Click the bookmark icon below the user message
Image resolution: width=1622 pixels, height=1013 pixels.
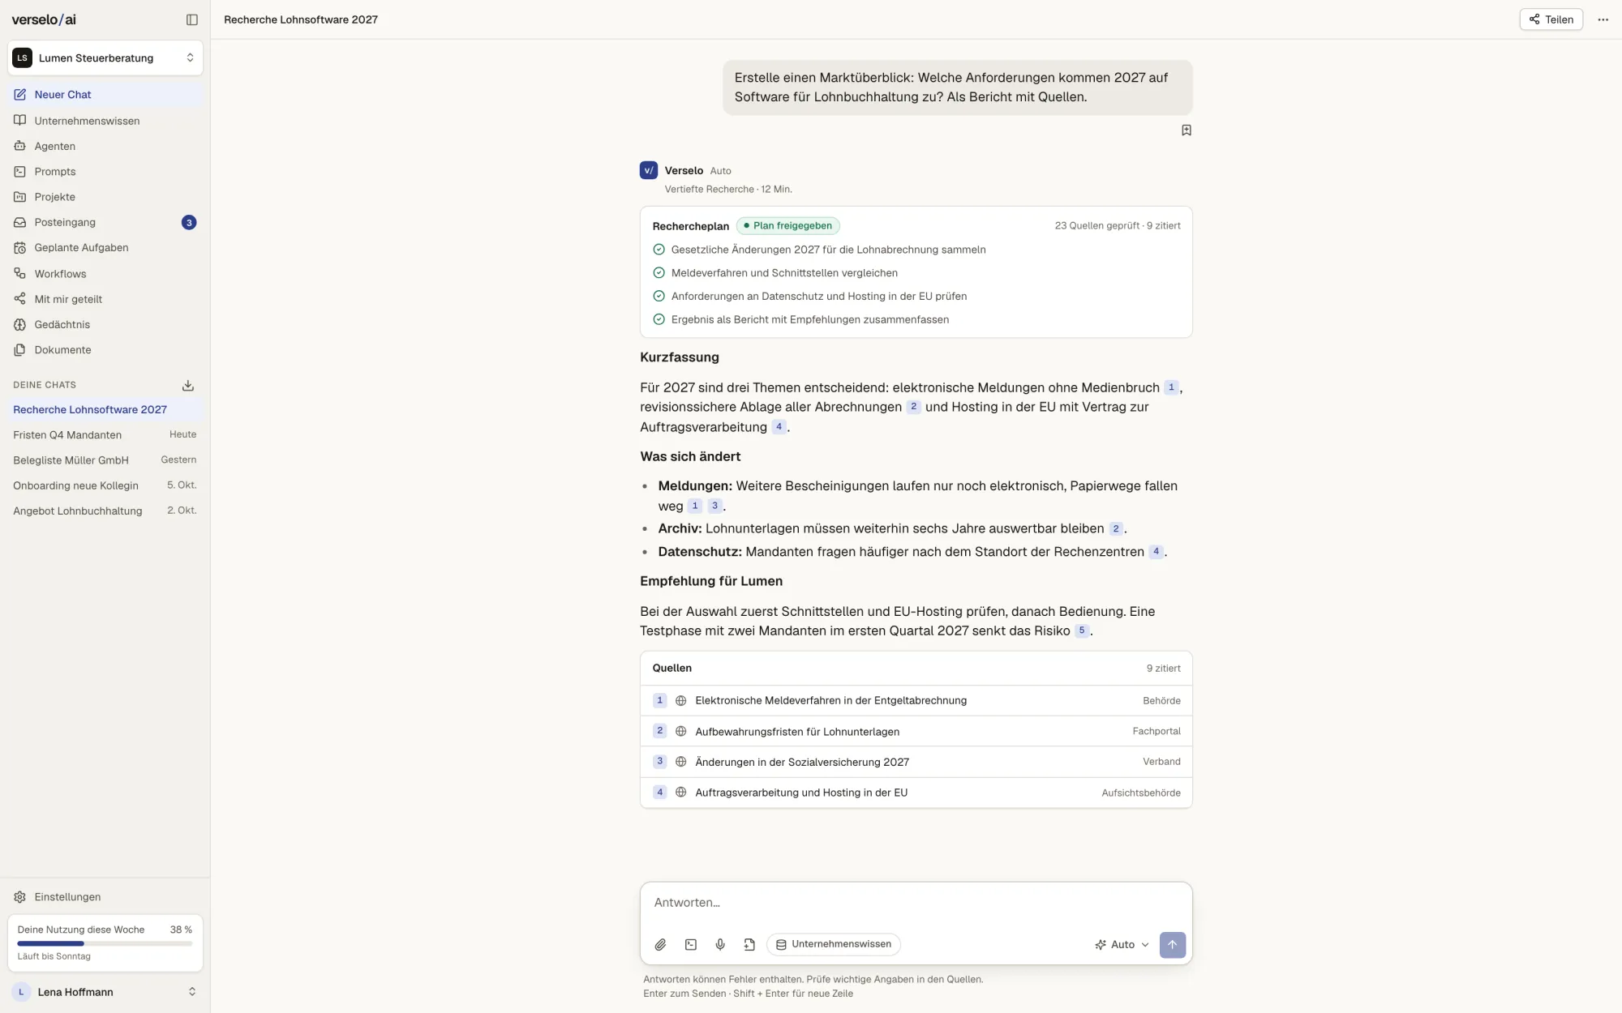(1186, 130)
